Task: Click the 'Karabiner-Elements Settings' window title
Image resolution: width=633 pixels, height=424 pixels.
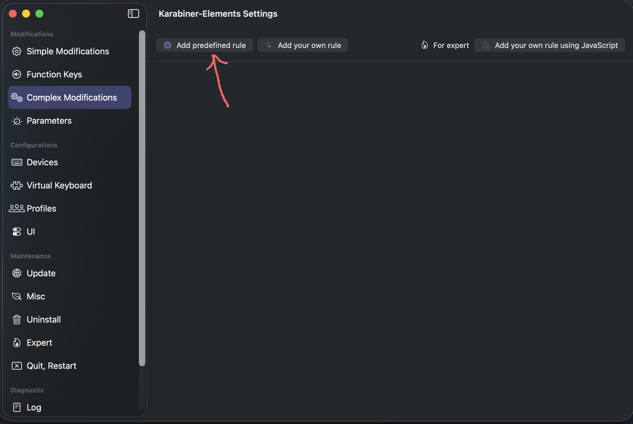Action: [x=218, y=14]
